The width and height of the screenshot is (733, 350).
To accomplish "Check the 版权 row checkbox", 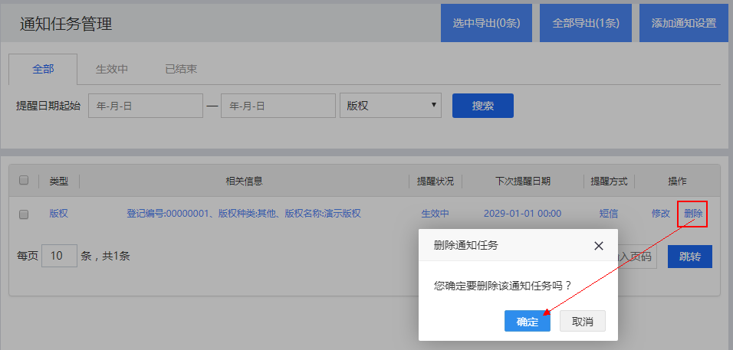I will pos(24,214).
